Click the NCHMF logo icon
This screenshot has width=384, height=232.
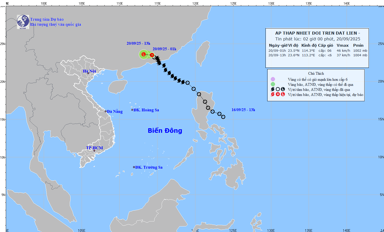[23, 22]
